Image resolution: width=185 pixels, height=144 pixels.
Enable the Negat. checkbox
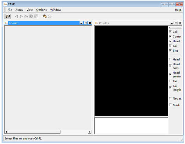[x=170, y=98]
